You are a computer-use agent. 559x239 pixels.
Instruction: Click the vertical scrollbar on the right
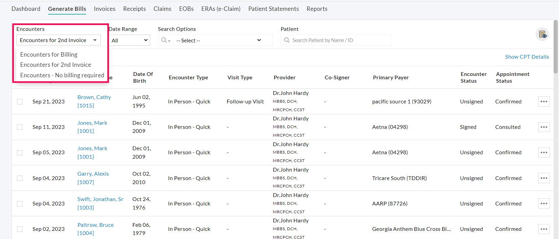coord(555,47)
